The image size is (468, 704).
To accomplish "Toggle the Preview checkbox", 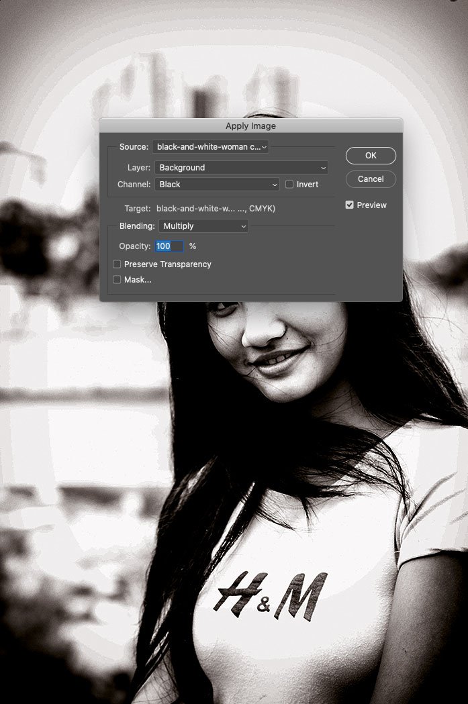I will click(x=349, y=205).
